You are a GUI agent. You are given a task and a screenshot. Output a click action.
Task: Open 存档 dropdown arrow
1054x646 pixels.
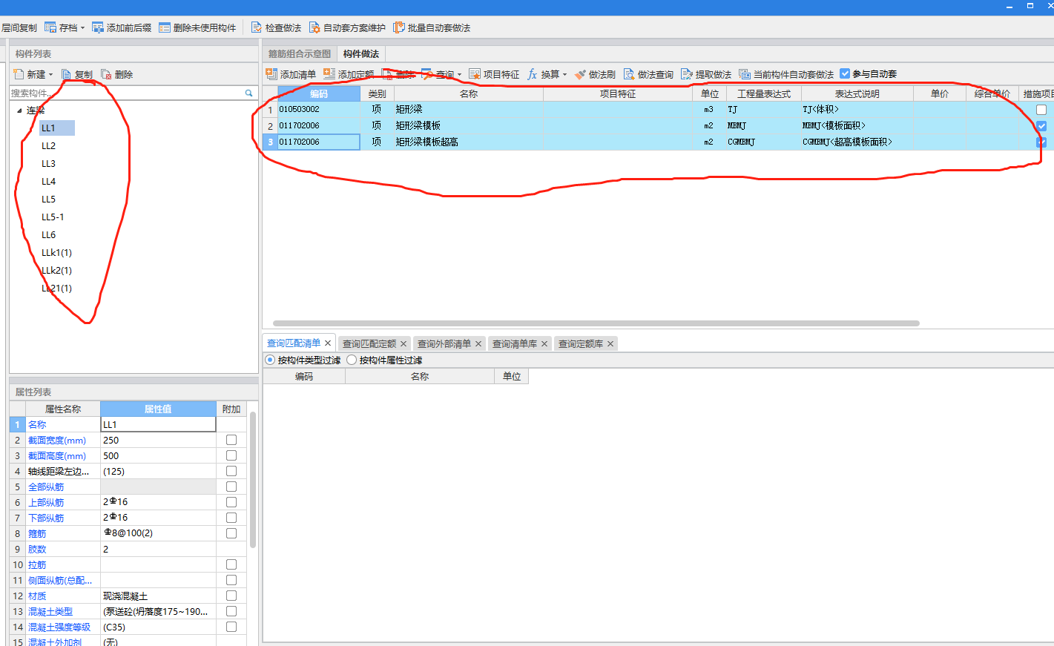(x=82, y=28)
